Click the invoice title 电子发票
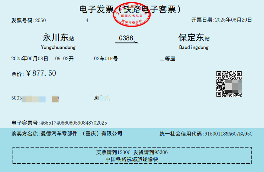 tap(92, 9)
